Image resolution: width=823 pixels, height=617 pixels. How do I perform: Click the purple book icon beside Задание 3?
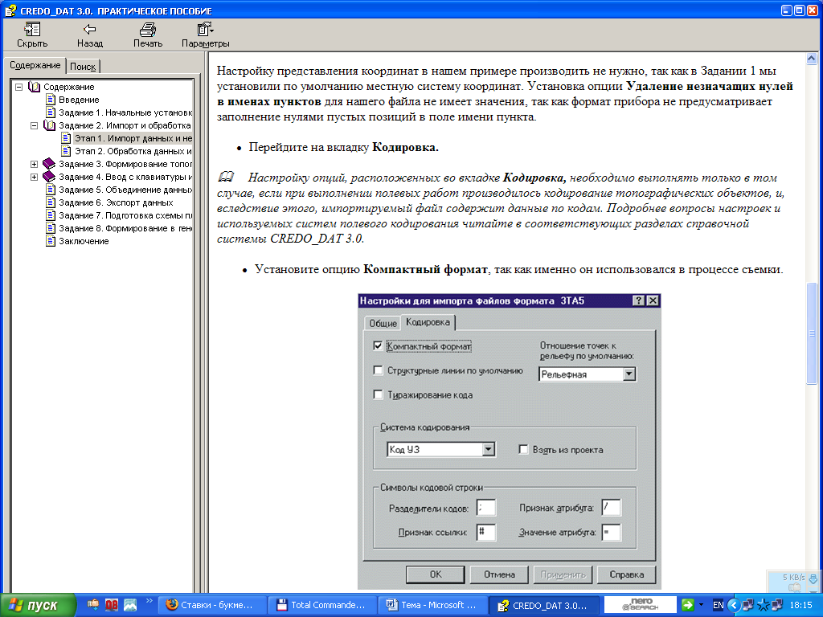(49, 164)
